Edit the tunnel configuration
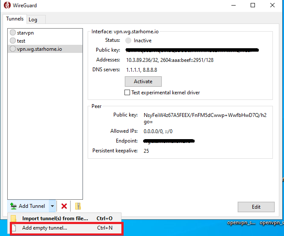Screen dimensions: 284x236 (256, 207)
